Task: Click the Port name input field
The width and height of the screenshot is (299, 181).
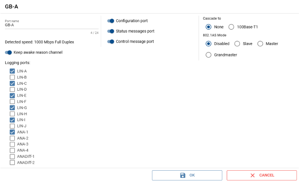Action: tap(51, 25)
